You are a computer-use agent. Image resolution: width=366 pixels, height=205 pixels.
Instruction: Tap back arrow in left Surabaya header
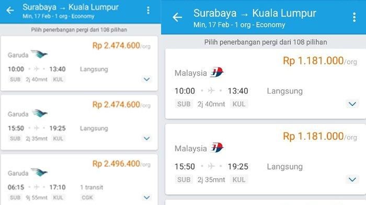tap(10, 10)
